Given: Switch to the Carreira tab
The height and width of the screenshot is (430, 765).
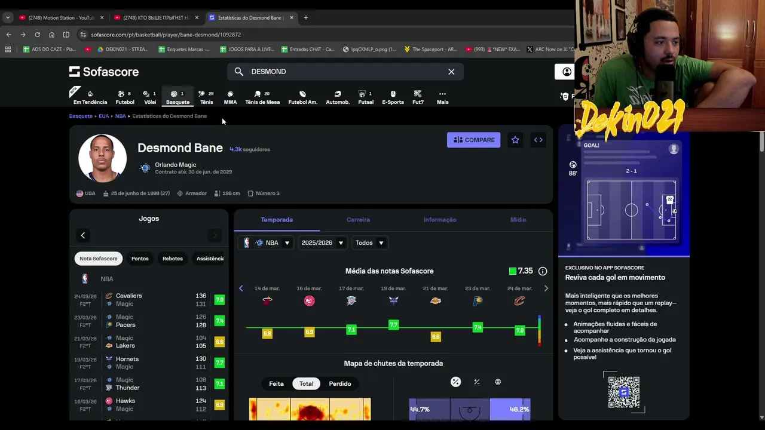Looking at the screenshot, I should (x=358, y=220).
